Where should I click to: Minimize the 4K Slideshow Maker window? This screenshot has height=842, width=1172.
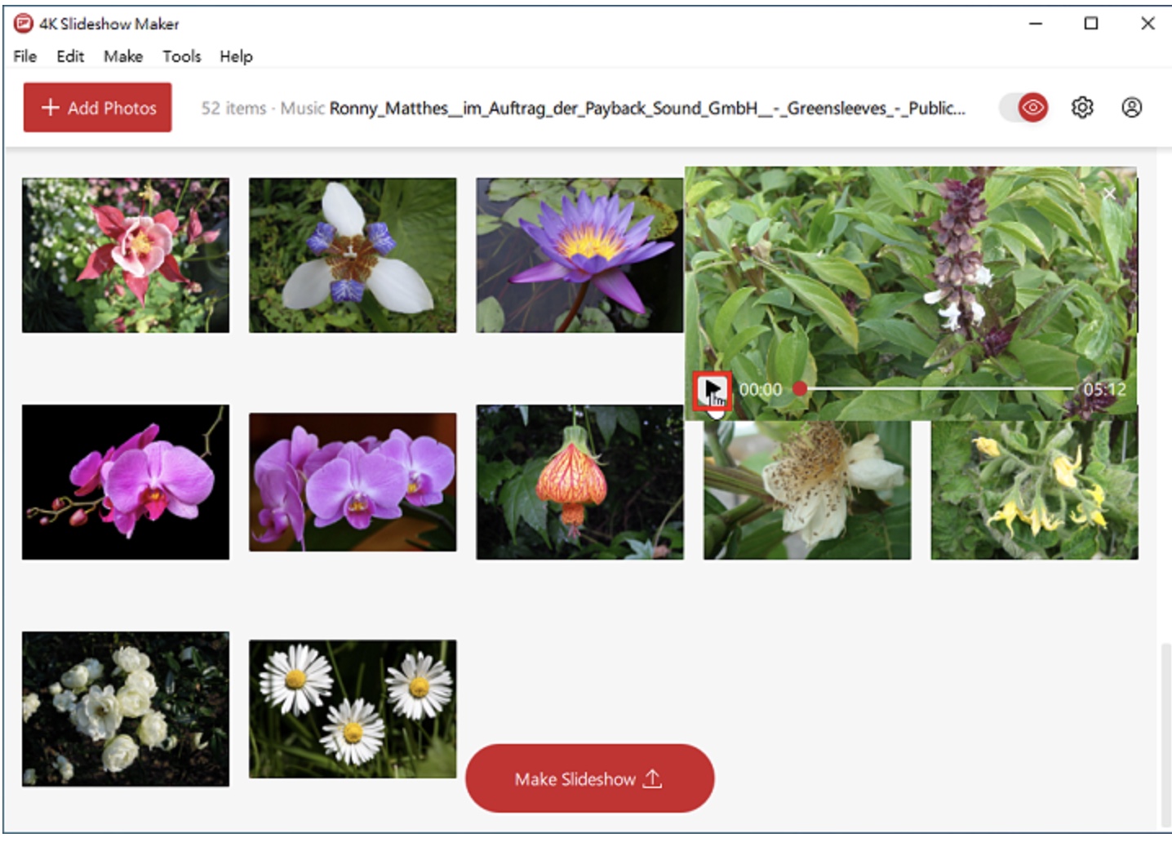point(1036,24)
